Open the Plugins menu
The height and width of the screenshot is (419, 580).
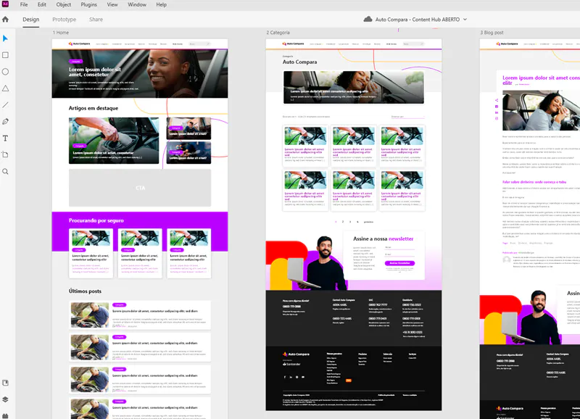coord(88,4)
